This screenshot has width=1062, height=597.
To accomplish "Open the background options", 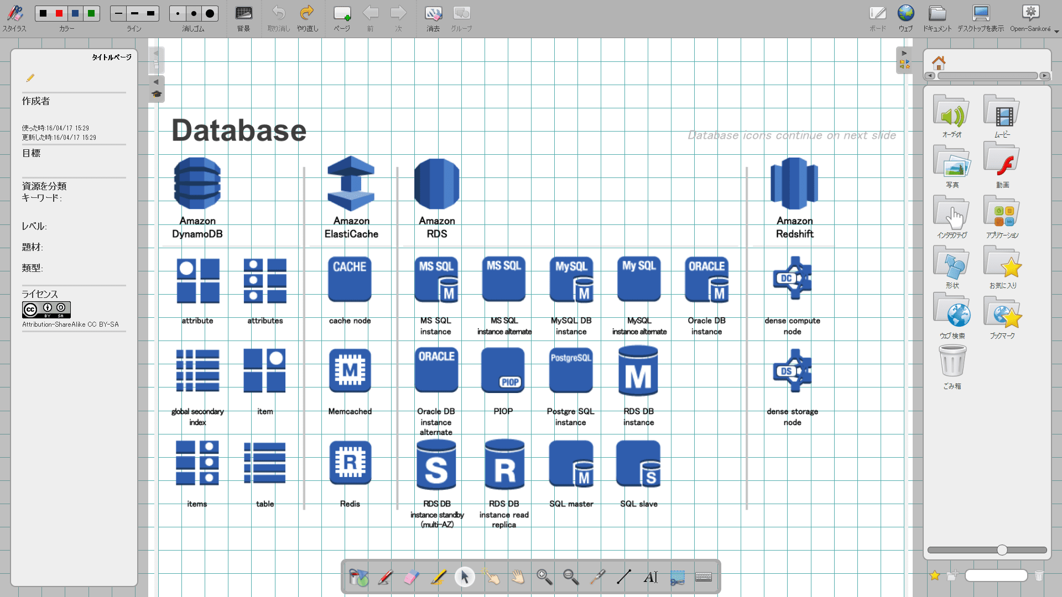I will (x=243, y=18).
